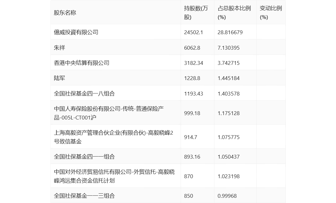Select the percentage 1.403578

tap(228, 93)
